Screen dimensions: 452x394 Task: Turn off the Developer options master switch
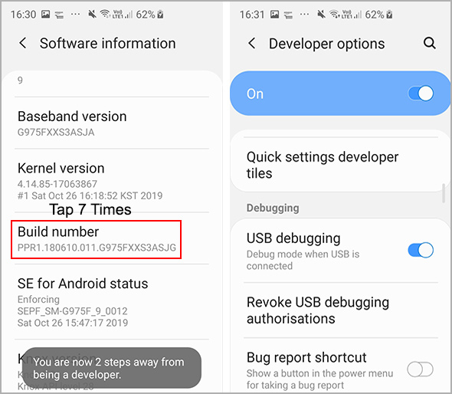(x=421, y=94)
